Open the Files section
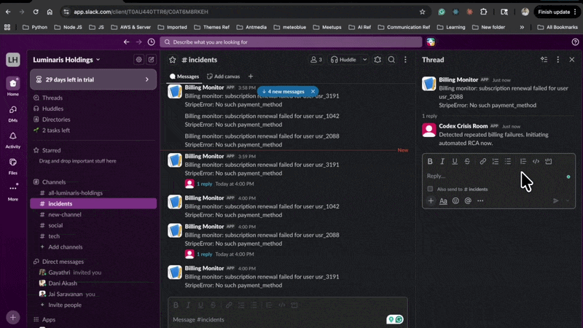The width and height of the screenshot is (583, 328). (13, 166)
